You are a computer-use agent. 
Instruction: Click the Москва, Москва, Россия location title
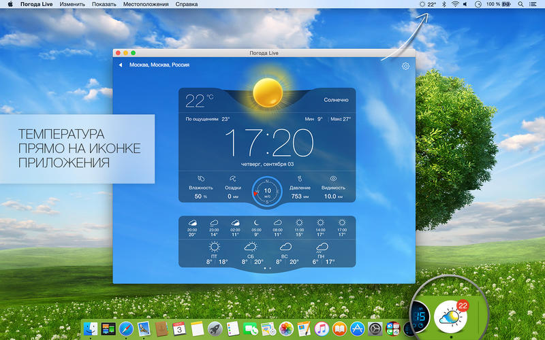pyautogui.click(x=159, y=65)
